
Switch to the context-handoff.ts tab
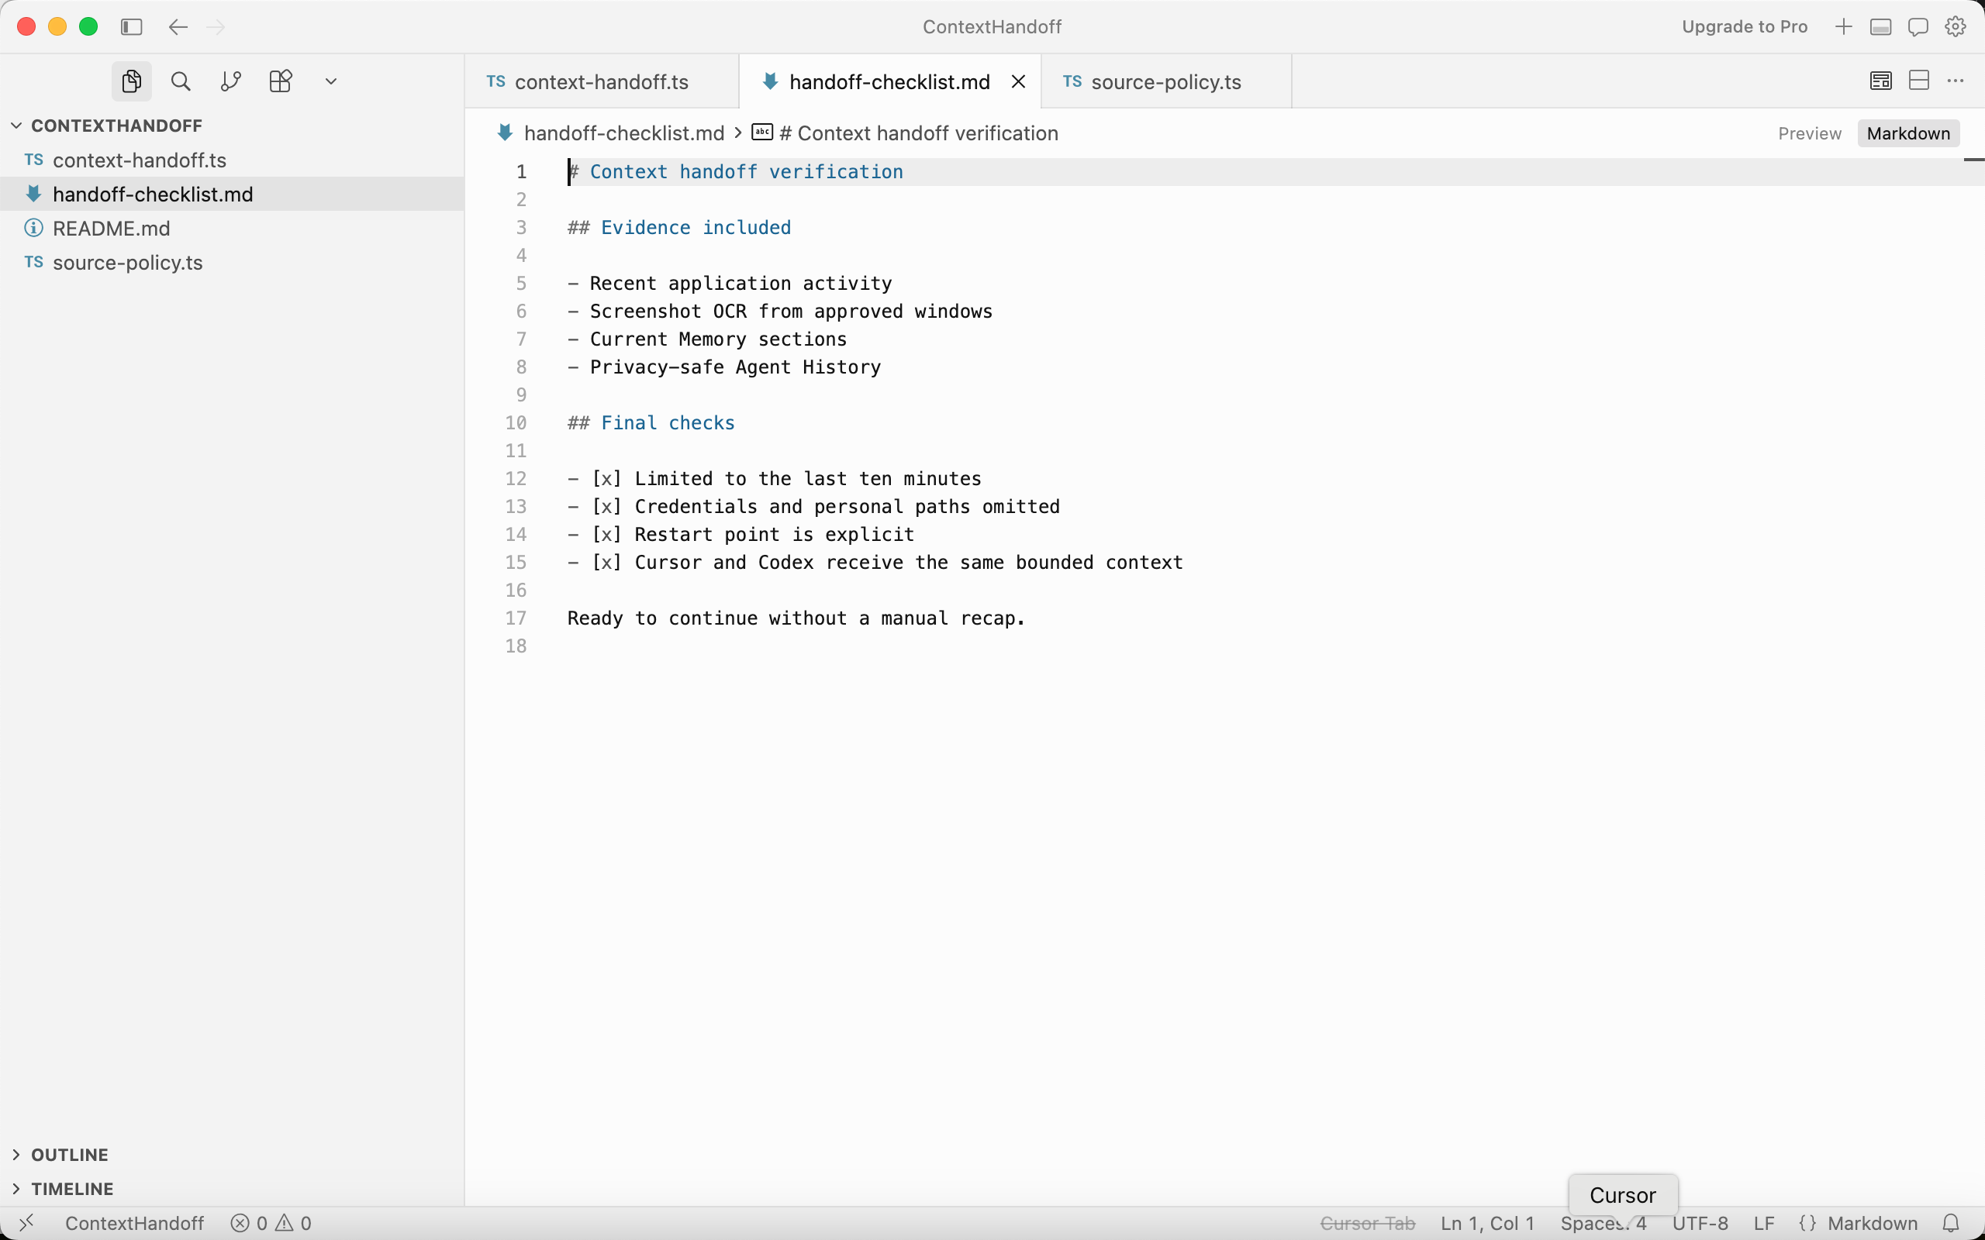point(602,81)
